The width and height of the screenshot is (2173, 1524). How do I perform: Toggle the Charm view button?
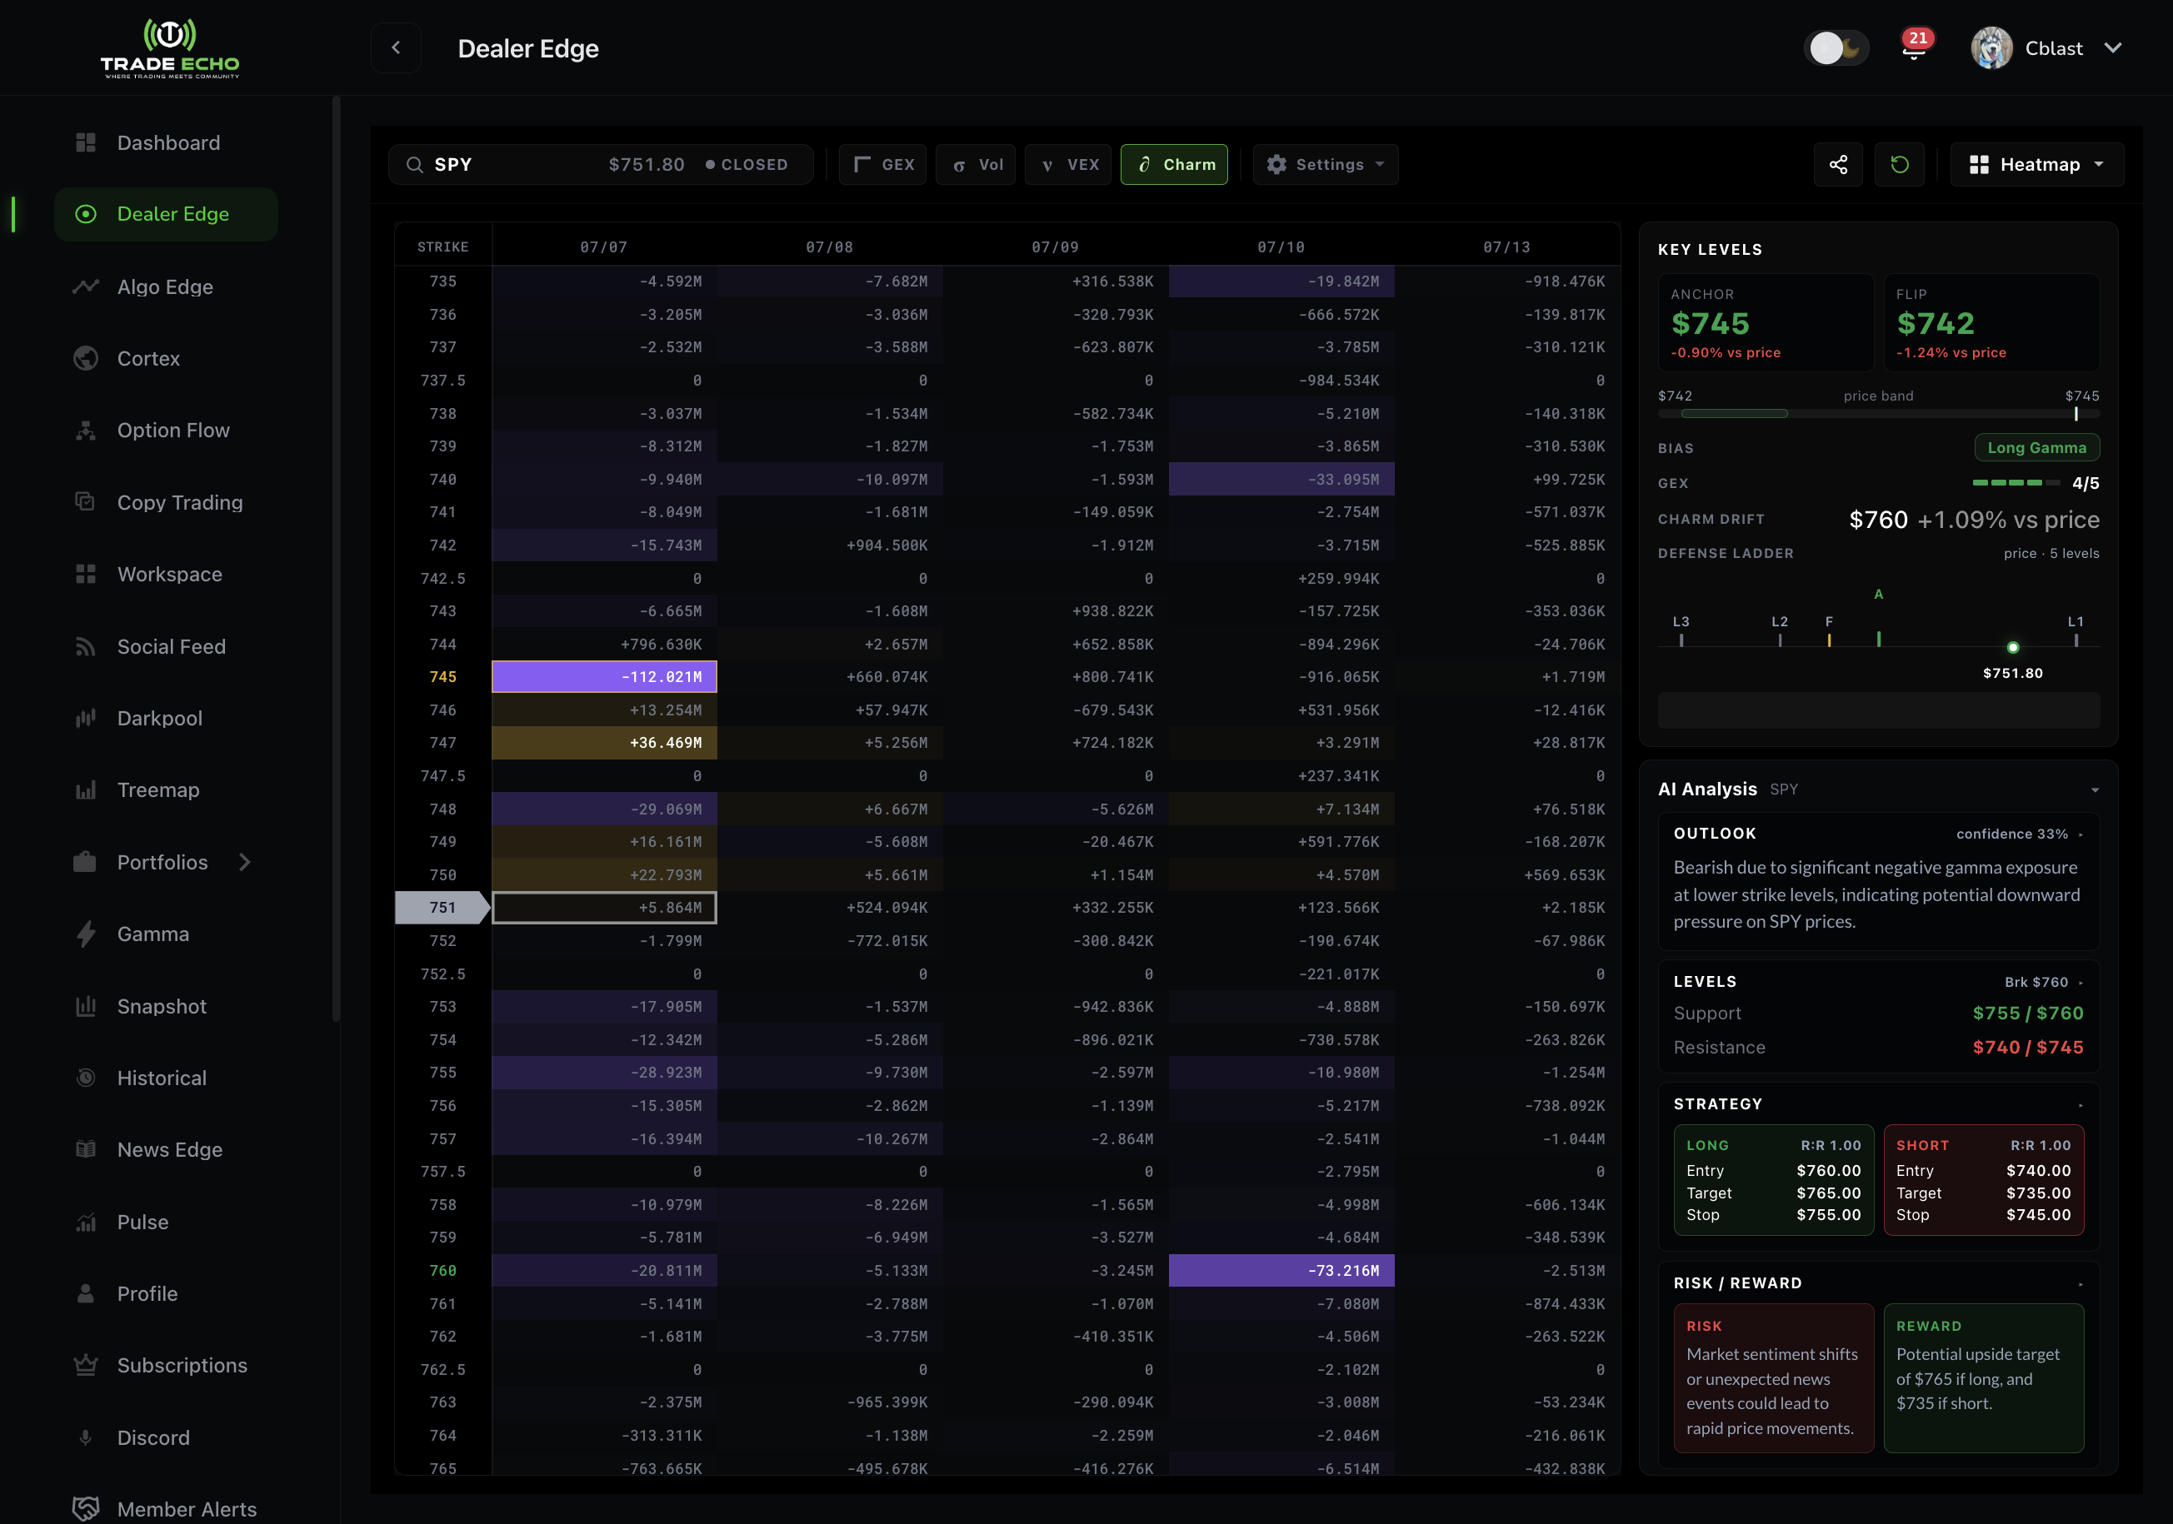click(x=1175, y=165)
